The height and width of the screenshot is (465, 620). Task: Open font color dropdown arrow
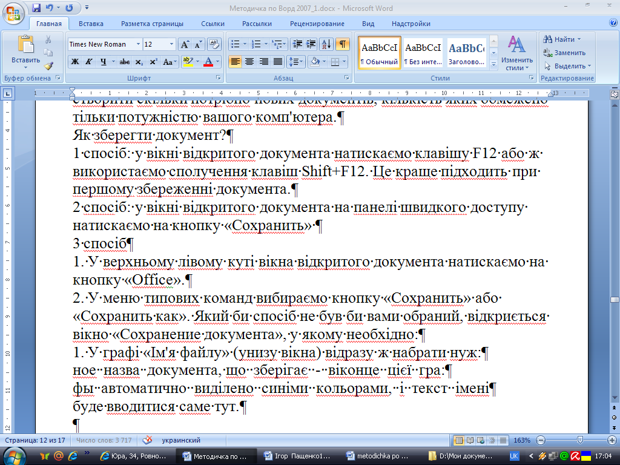(x=217, y=62)
